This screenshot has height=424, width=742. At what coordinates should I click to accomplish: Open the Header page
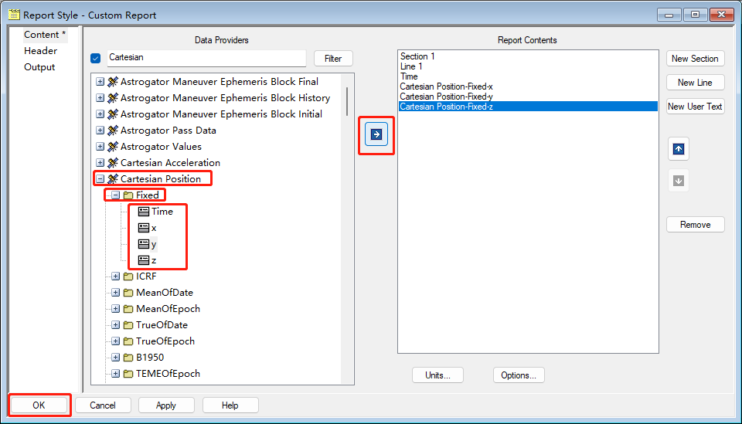coord(40,51)
